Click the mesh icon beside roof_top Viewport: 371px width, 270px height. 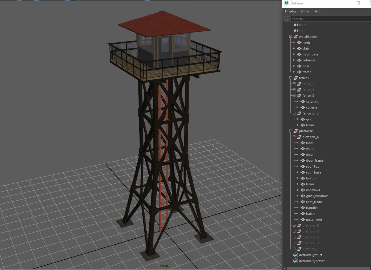pyautogui.click(x=303, y=166)
